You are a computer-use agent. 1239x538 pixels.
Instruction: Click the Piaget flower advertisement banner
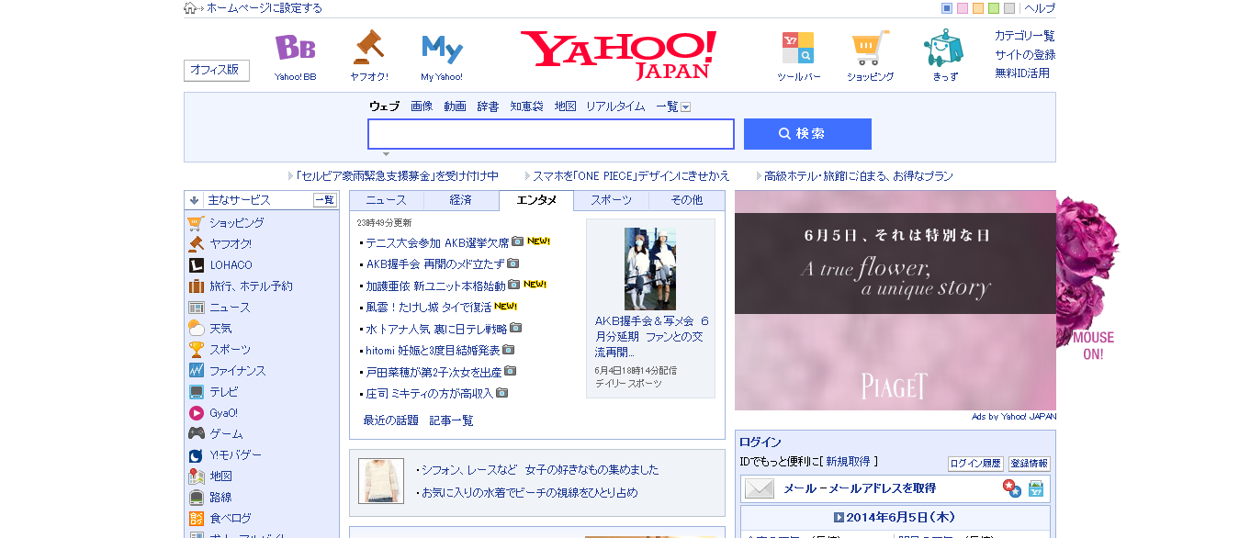895,300
